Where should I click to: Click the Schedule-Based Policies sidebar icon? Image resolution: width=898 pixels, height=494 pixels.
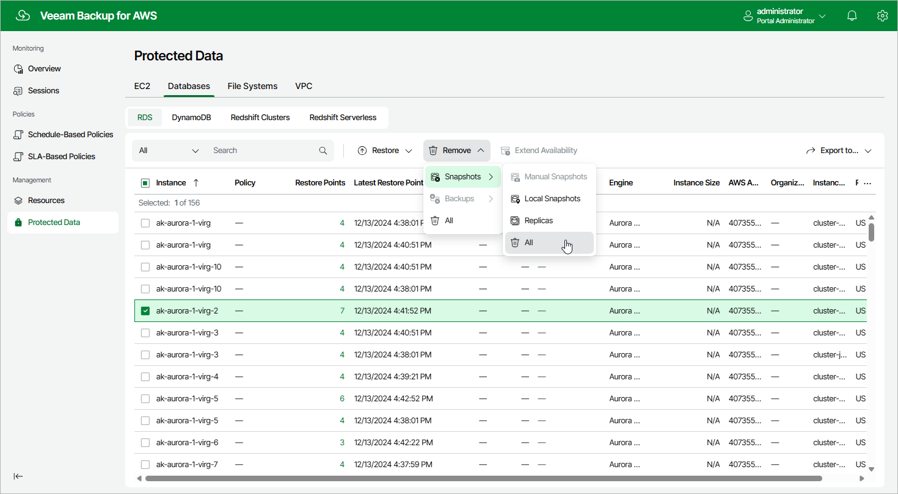tap(18, 135)
